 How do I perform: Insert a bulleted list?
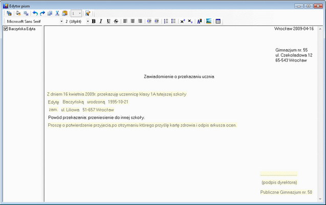pos(173,21)
